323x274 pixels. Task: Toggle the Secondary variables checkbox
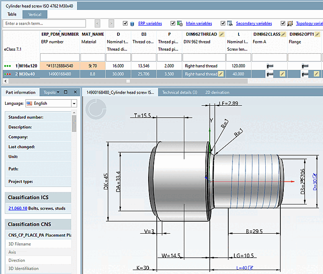pos(223,23)
